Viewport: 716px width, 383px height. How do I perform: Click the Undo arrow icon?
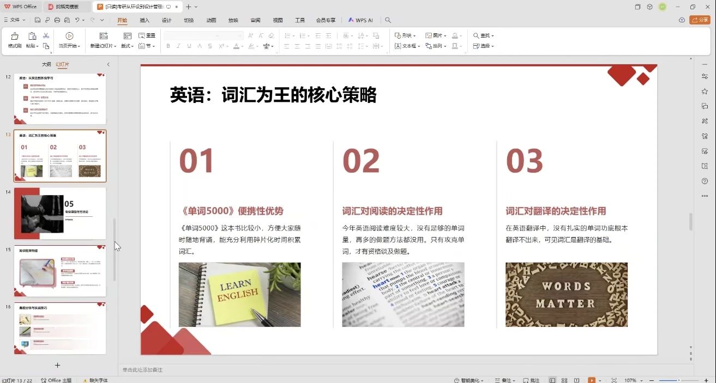click(x=77, y=20)
